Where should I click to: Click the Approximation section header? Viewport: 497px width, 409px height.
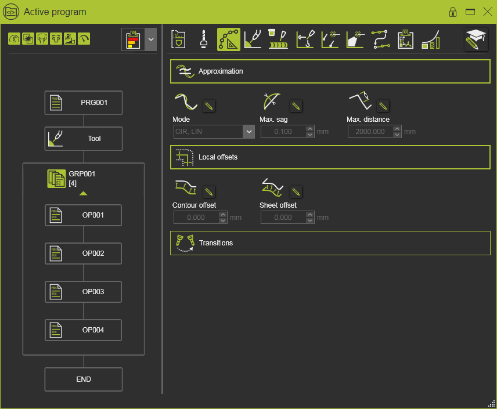(x=330, y=71)
